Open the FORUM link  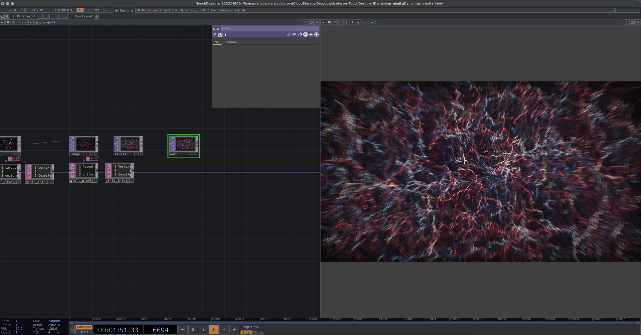coord(38,10)
